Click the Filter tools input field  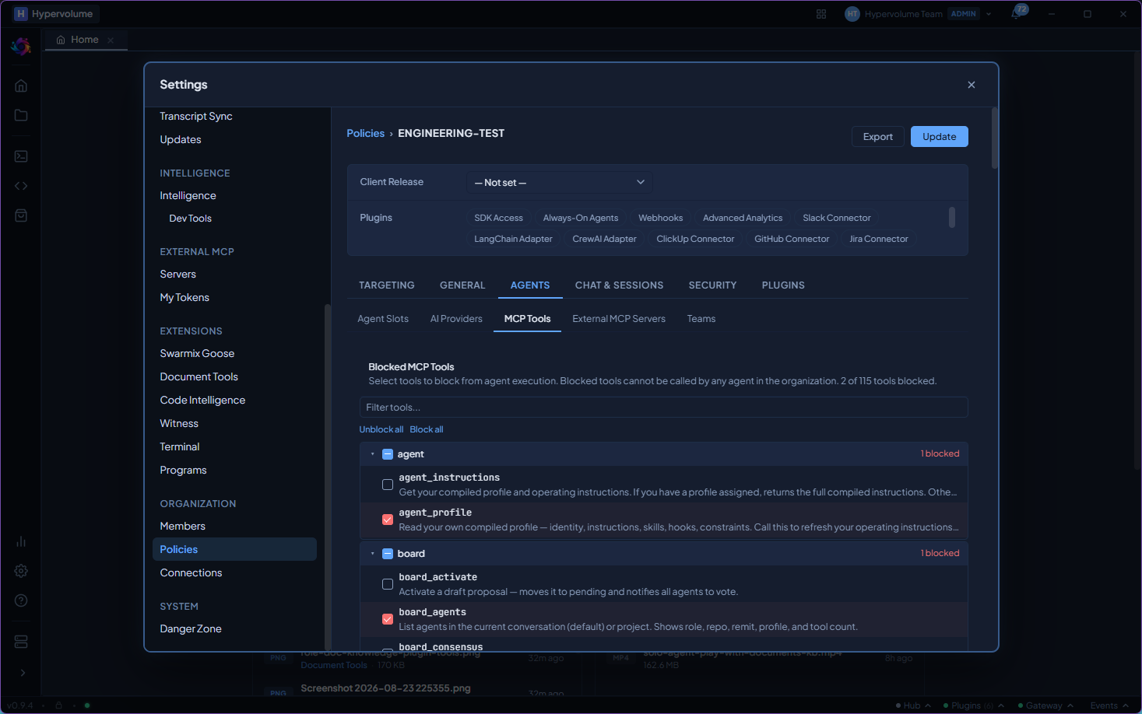[x=664, y=408]
